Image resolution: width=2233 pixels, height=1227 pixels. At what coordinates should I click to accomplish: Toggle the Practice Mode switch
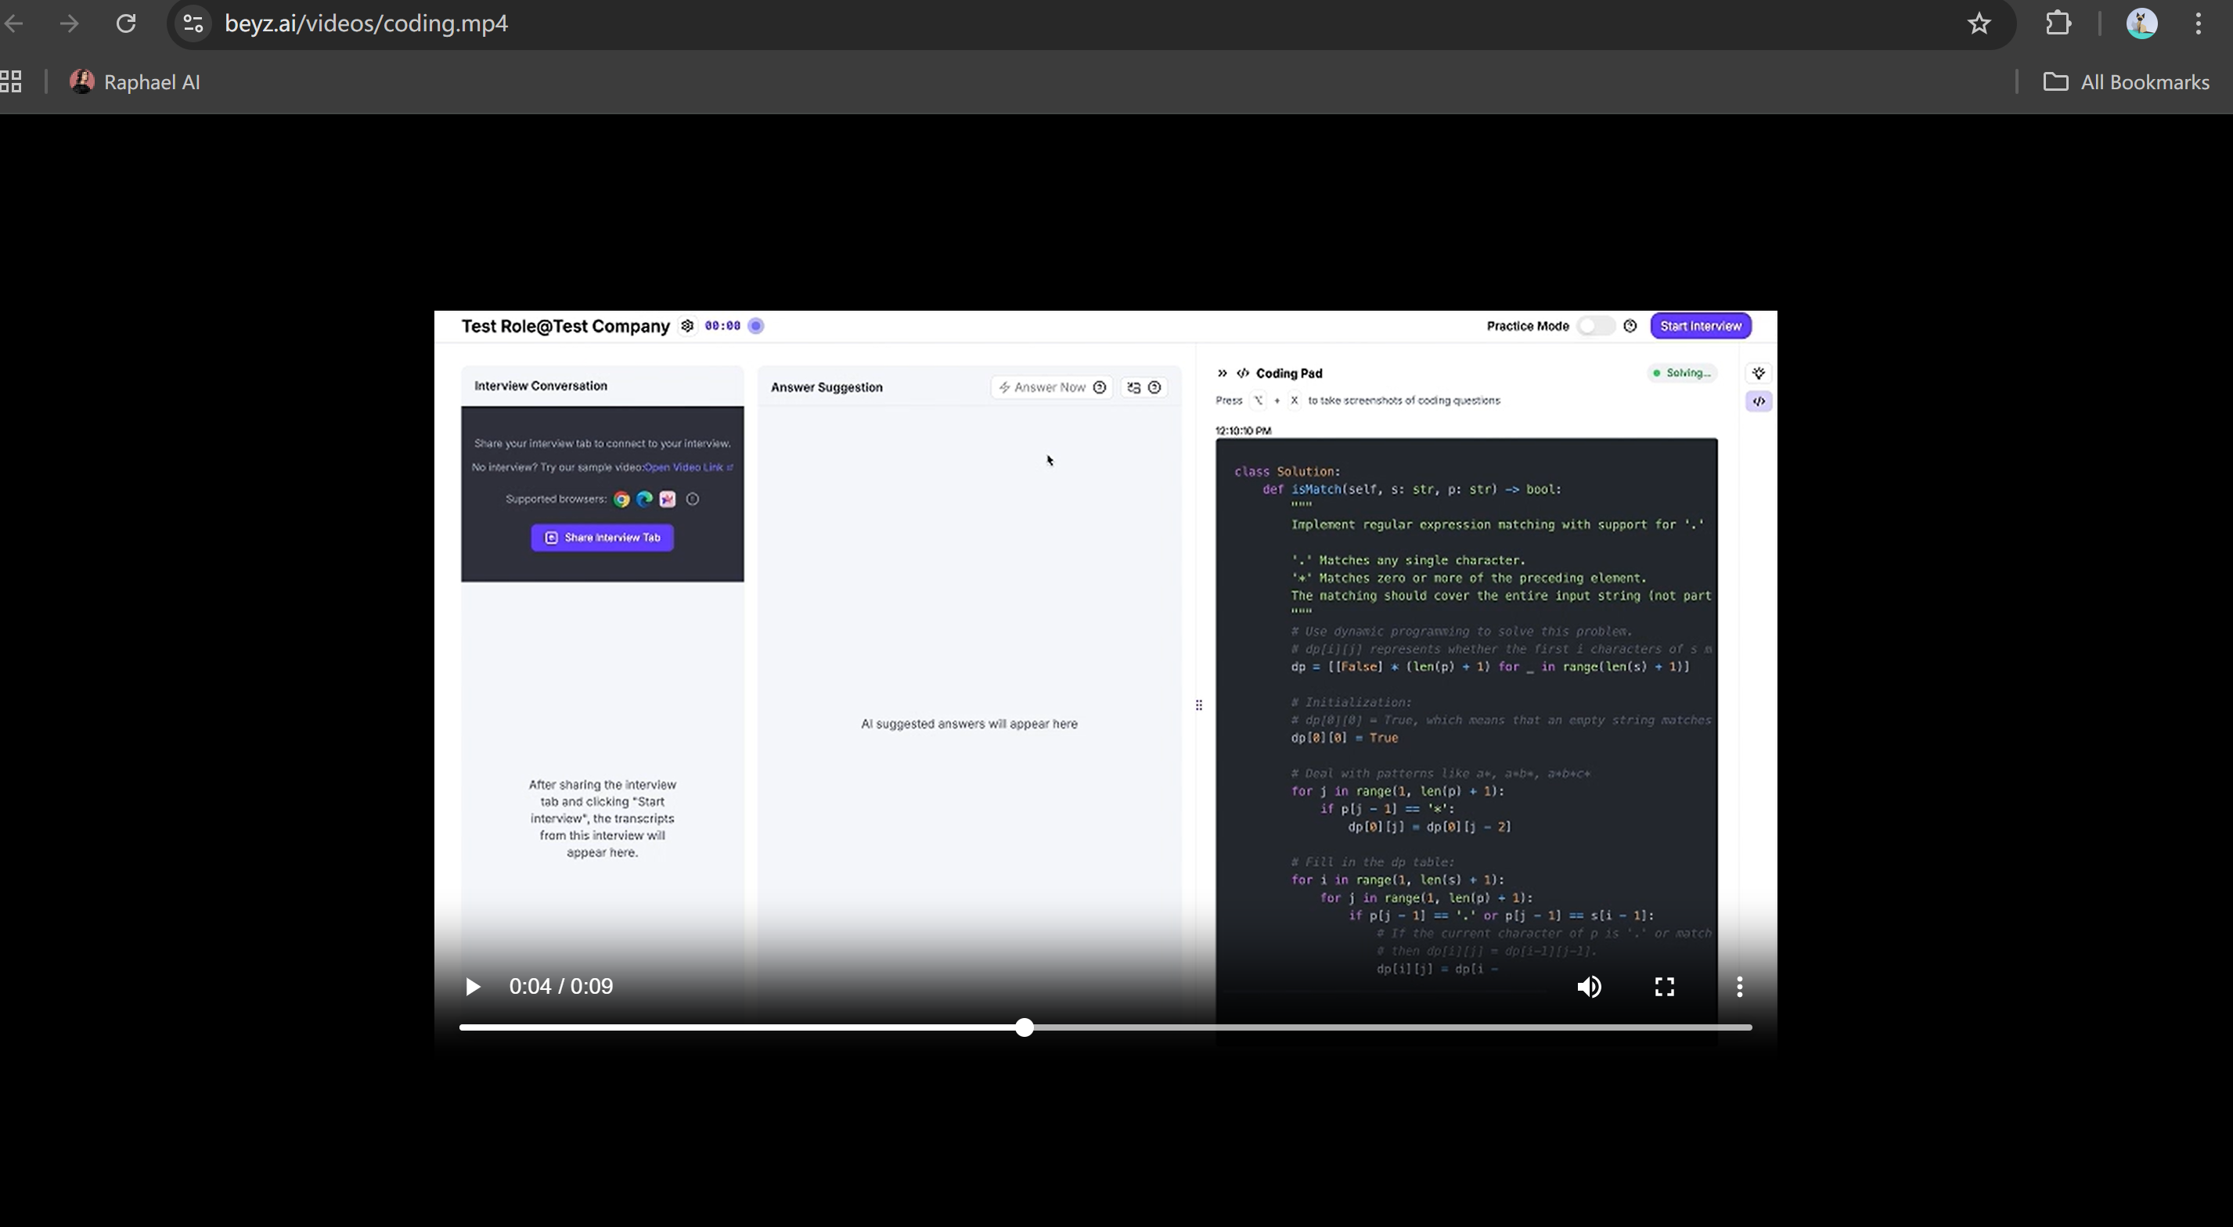pyautogui.click(x=1595, y=326)
